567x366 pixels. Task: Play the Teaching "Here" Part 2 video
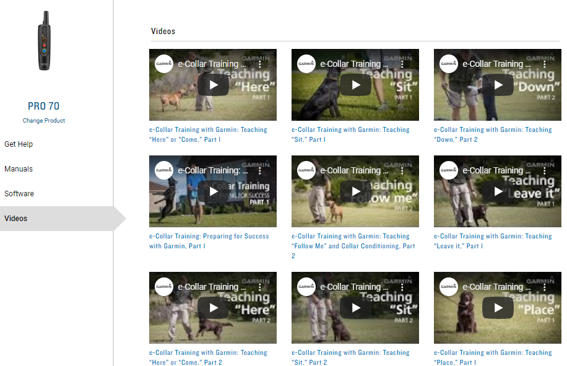pyautogui.click(x=213, y=308)
